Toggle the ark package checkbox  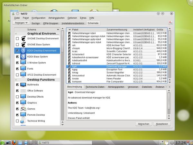coord(69,45)
